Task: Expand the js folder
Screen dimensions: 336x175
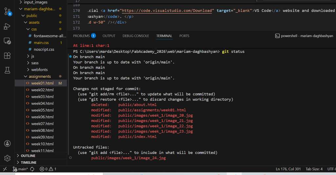Action: pos(32,56)
